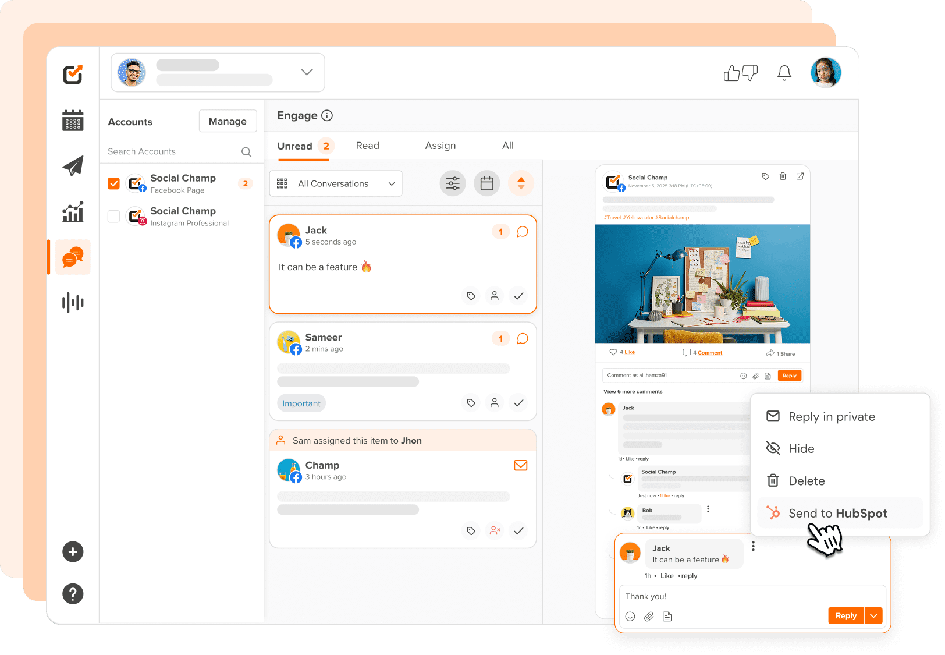This screenshot has width=945, height=655.
Task: Choose Send to HubSpot from the menu
Action: point(838,513)
